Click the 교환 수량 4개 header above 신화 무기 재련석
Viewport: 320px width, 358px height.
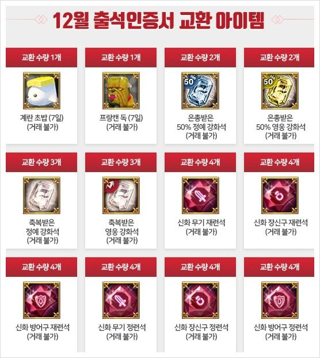(x=200, y=162)
